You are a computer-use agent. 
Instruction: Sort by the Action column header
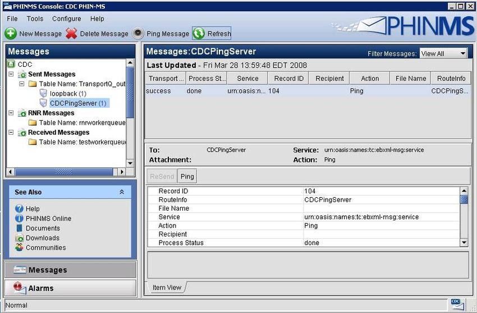[370, 78]
